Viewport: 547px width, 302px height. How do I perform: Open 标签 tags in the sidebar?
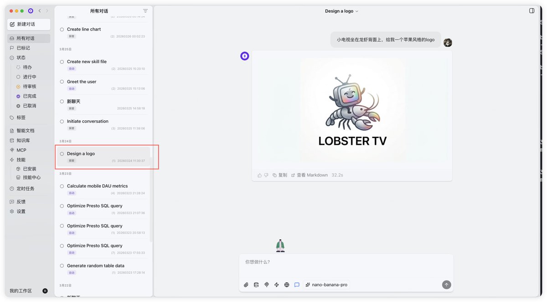(29, 118)
